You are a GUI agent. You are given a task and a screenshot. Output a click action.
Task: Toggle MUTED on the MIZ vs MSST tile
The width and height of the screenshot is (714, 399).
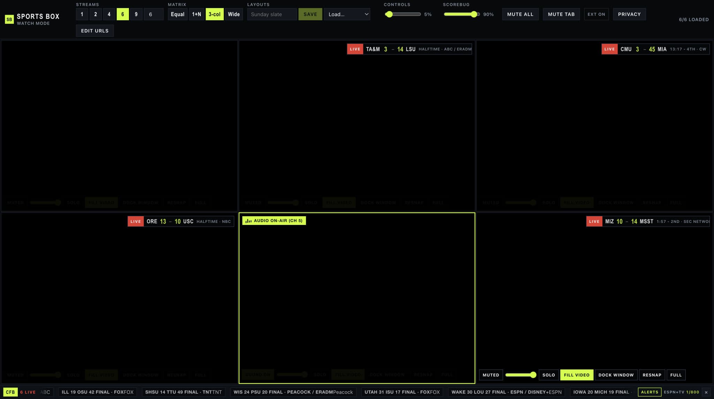coord(491,375)
